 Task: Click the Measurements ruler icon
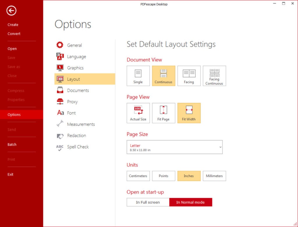tap(60, 124)
